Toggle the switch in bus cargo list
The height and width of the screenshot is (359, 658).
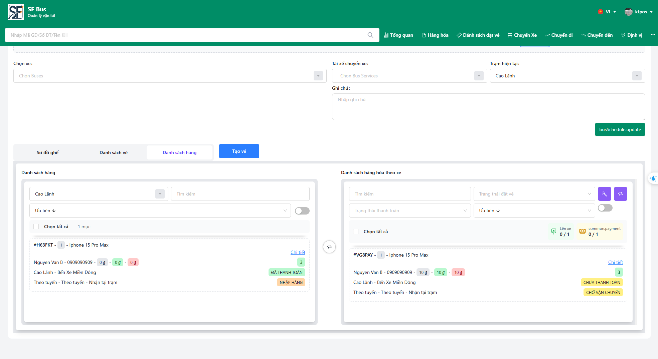pos(605,208)
